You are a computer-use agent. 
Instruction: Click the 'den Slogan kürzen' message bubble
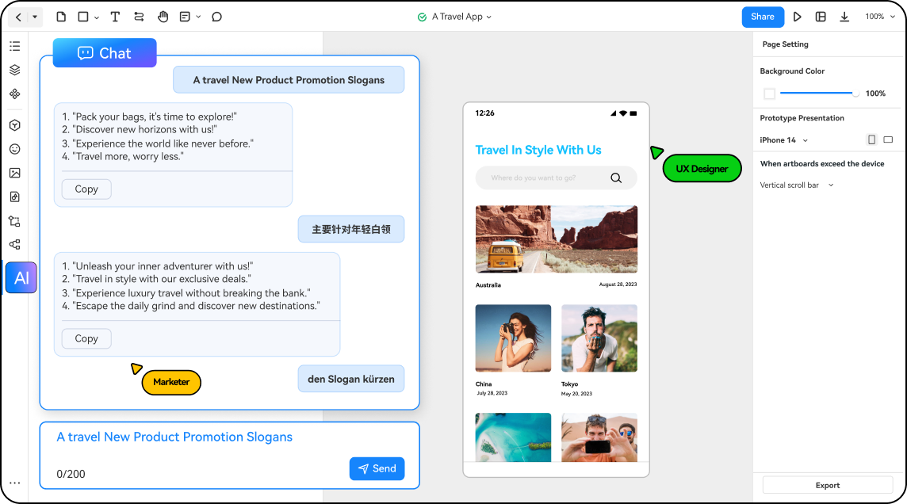pyautogui.click(x=351, y=379)
